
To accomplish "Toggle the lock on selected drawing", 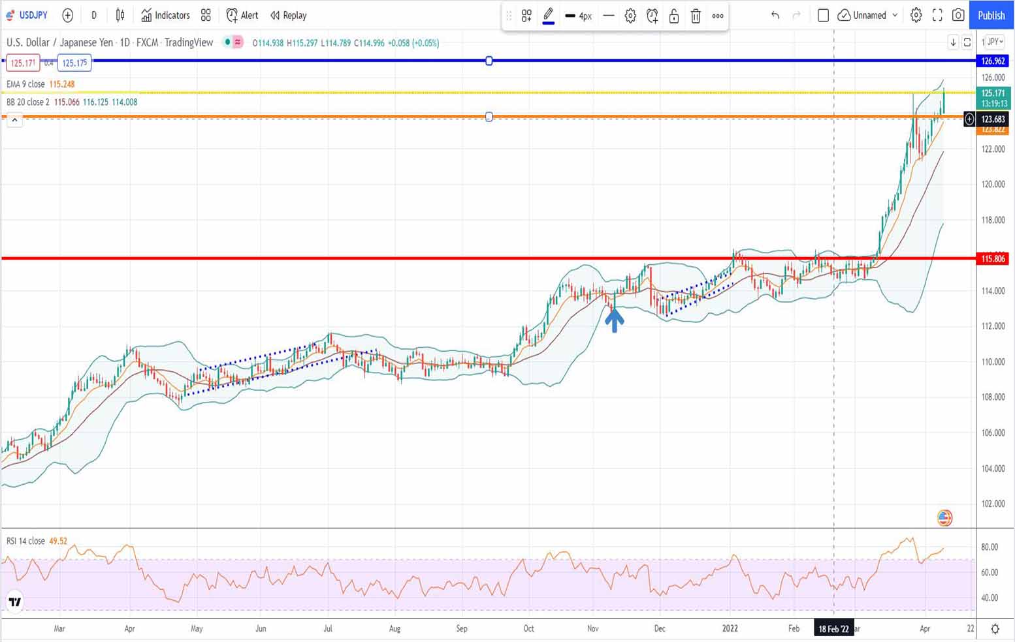I will 674,16.
